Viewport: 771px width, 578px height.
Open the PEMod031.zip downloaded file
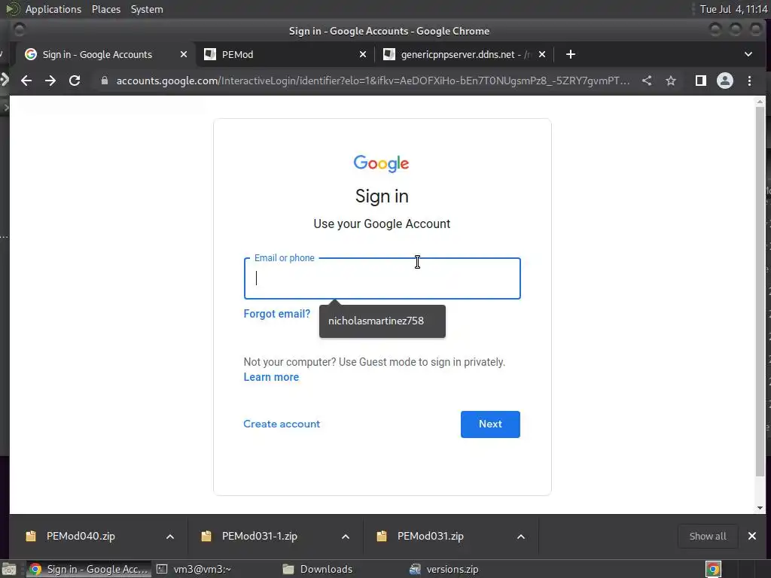click(x=430, y=536)
